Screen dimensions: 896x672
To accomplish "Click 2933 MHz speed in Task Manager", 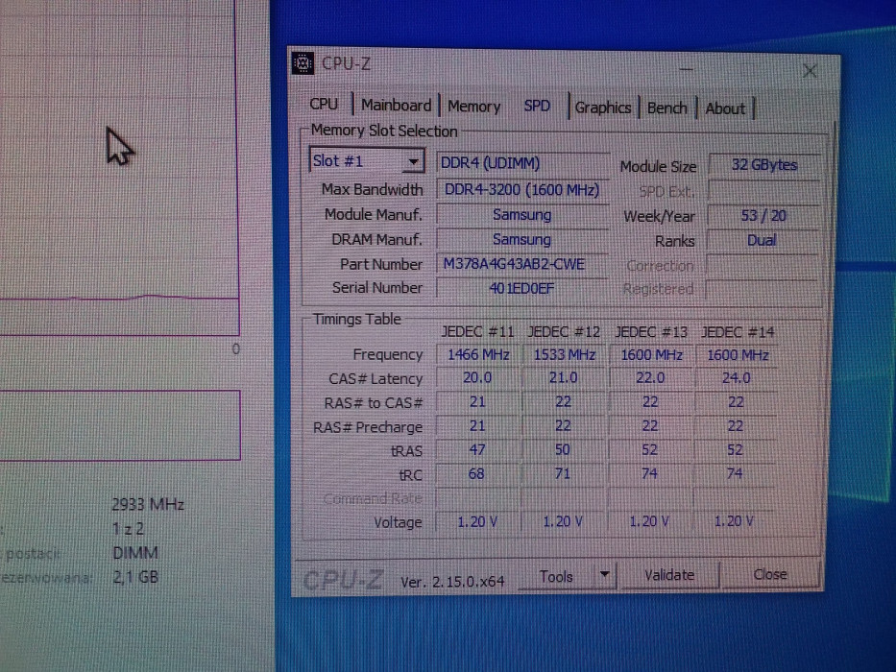I will click(x=148, y=505).
